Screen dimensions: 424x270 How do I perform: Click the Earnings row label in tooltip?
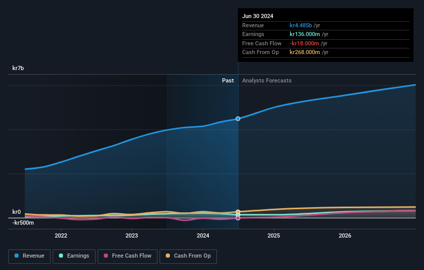click(x=253, y=34)
